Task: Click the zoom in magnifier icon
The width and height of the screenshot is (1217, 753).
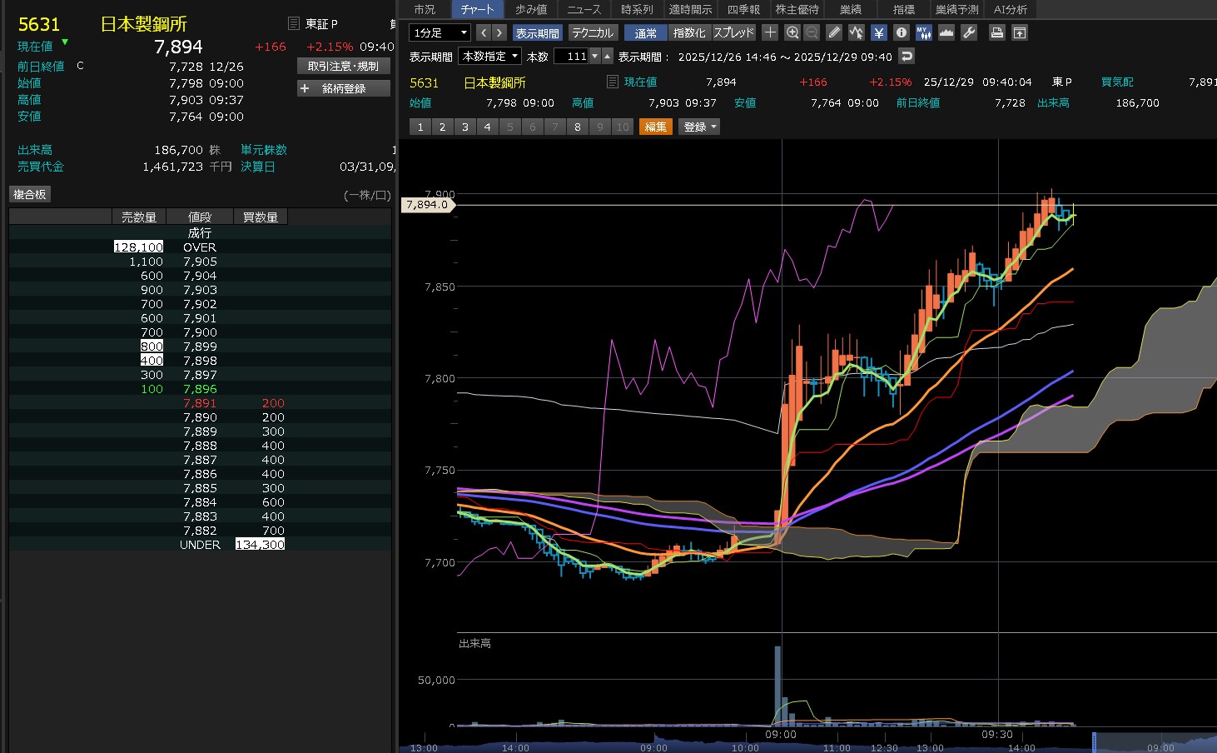Action: point(792,32)
